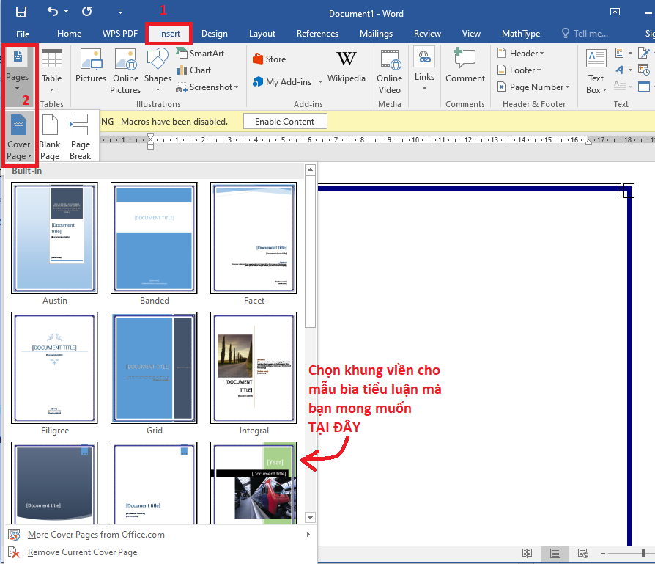Insert a Text Box
The image size is (655, 564).
pos(596,70)
